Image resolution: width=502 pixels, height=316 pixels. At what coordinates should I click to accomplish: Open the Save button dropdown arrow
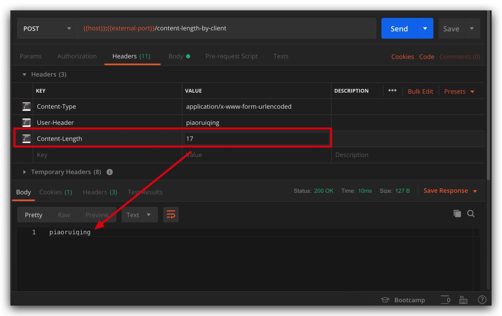pyautogui.click(x=472, y=28)
